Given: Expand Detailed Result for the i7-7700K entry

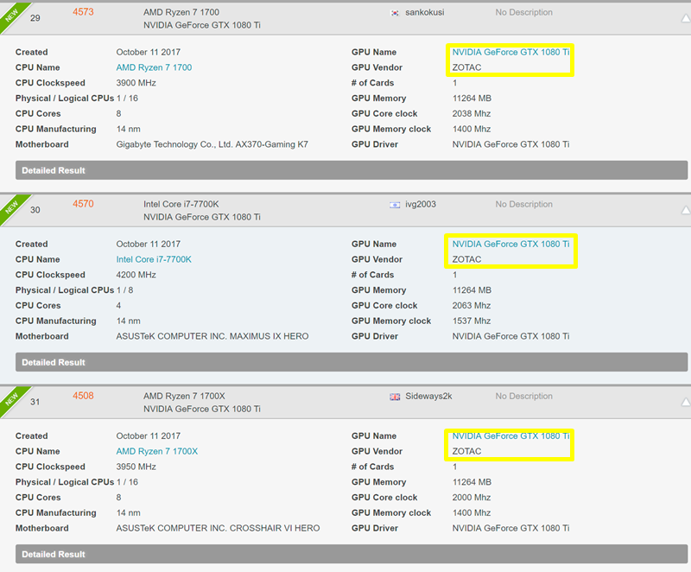Looking at the screenshot, I should pos(352,362).
